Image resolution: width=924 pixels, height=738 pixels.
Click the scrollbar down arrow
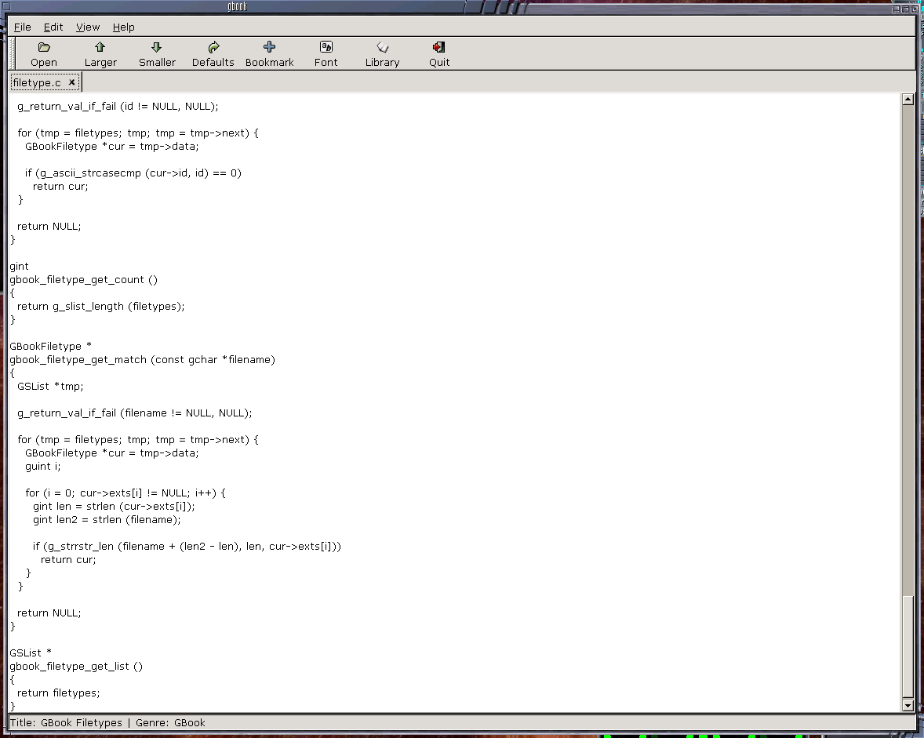(x=908, y=705)
